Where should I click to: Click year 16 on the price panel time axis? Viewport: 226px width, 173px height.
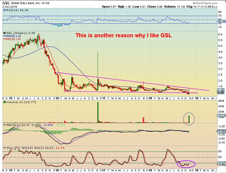[x=57, y=98]
